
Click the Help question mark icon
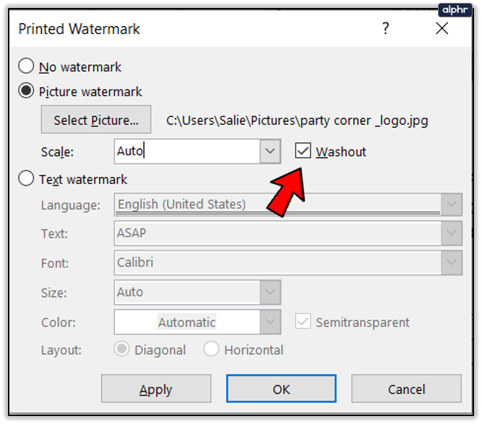(x=386, y=29)
